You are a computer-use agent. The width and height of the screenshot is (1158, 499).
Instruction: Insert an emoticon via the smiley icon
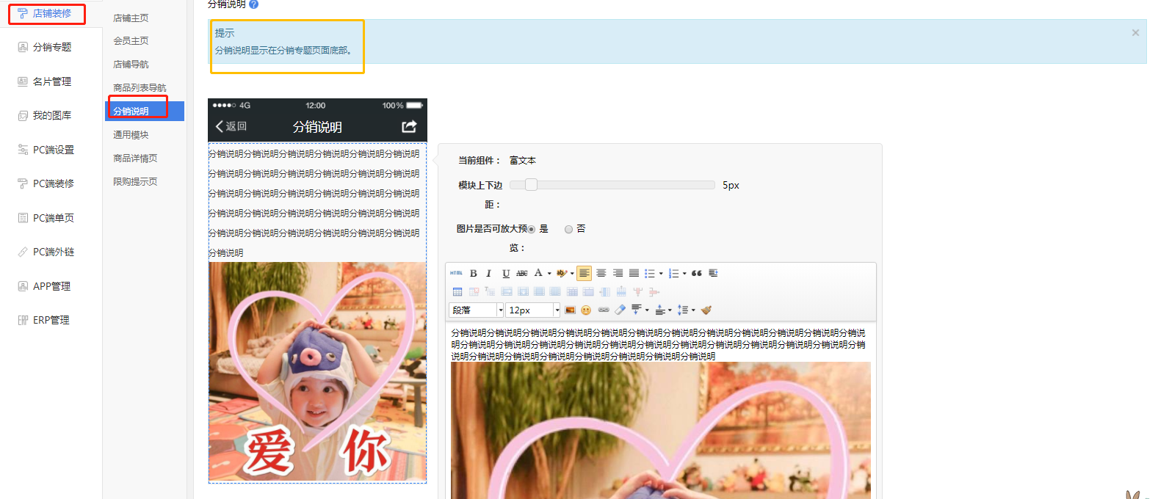tap(586, 310)
